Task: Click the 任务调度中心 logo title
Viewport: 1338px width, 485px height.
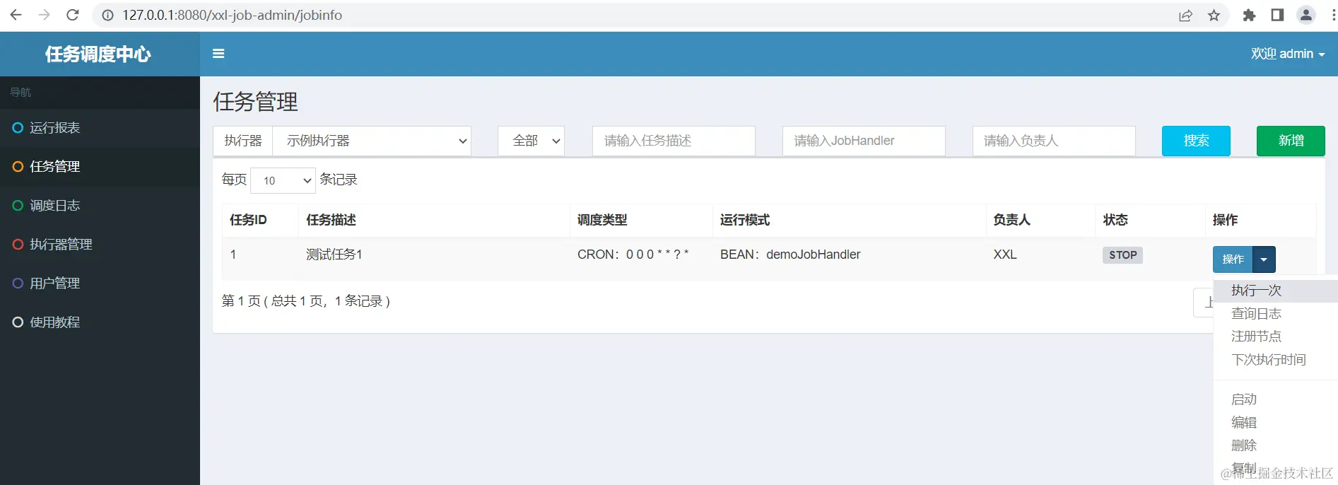Action: [x=98, y=54]
